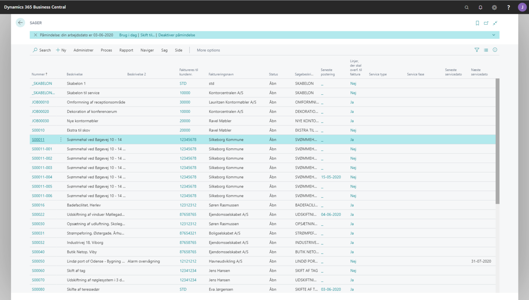Open posting date 04-06-2020
This screenshot has height=300, width=529.
click(331, 214)
